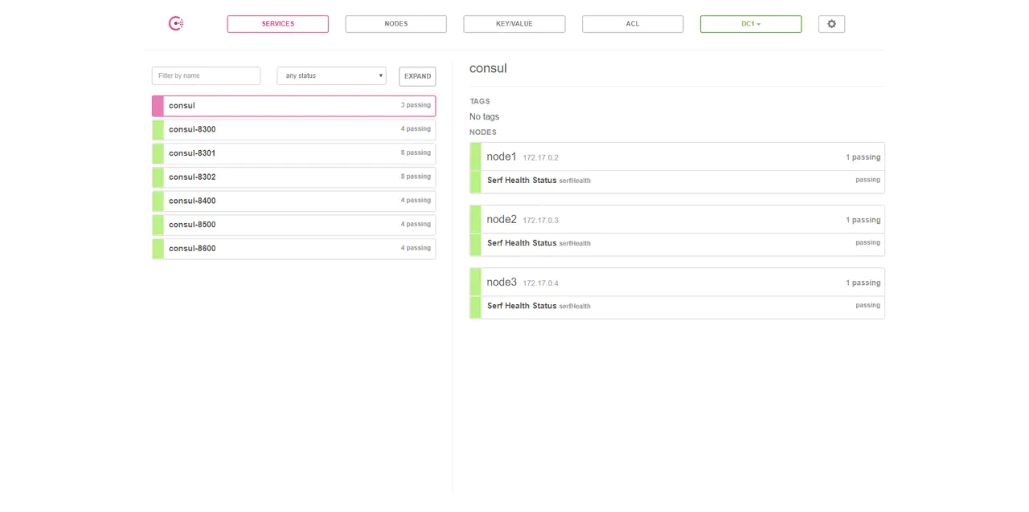
Task: Select the consul-8600 service
Action: [293, 249]
